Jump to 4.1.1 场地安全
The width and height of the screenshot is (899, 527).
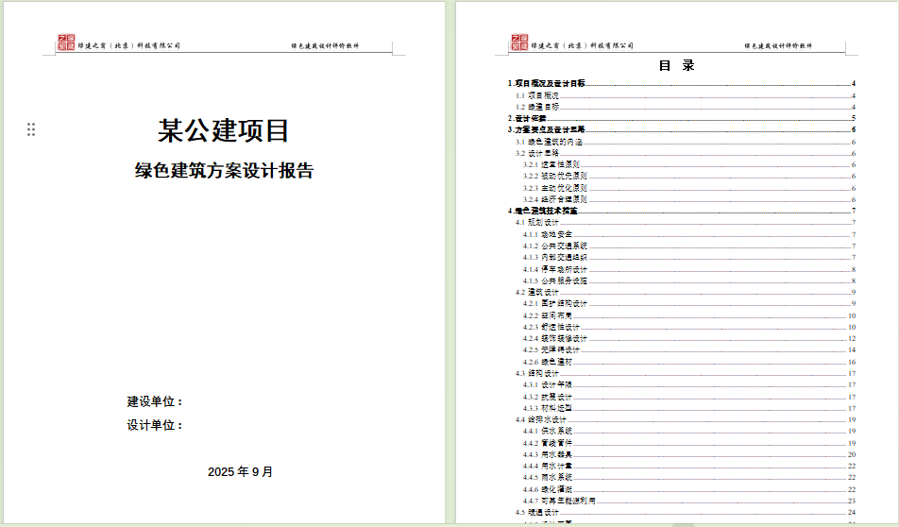pyautogui.click(x=689, y=234)
